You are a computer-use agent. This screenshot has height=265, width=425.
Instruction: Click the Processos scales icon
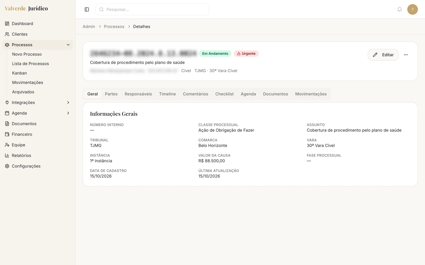pyautogui.click(x=7, y=45)
